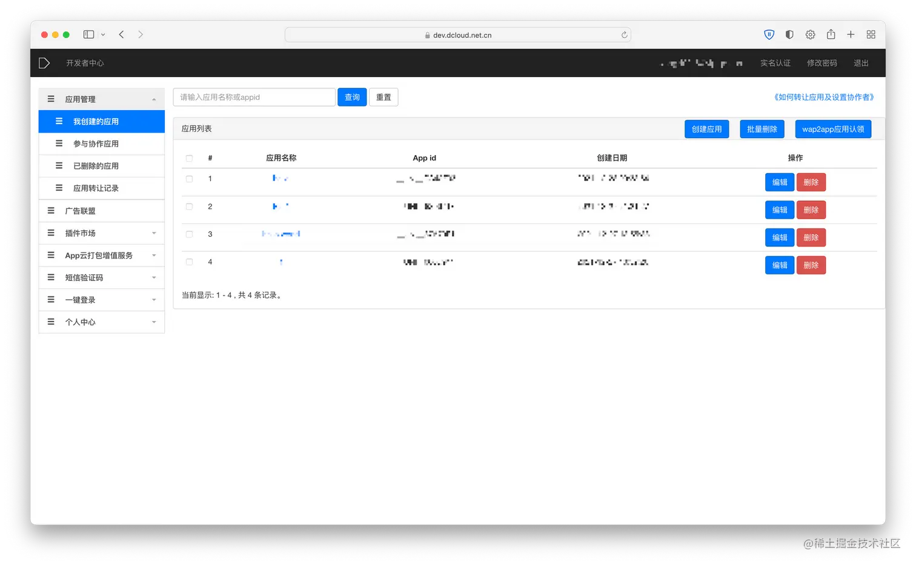Select the icon next to 短信验证码
The height and width of the screenshot is (565, 916).
(51, 277)
